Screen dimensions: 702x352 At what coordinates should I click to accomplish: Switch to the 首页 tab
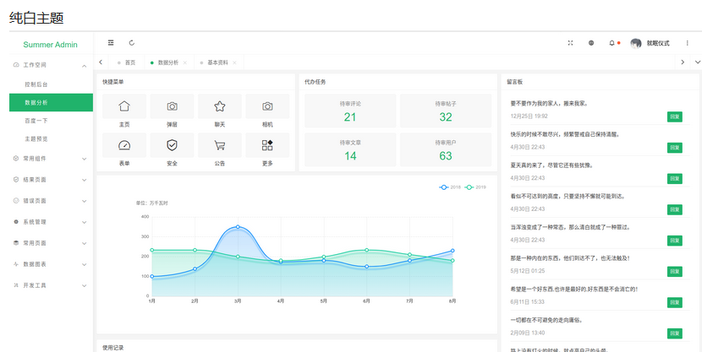129,62
